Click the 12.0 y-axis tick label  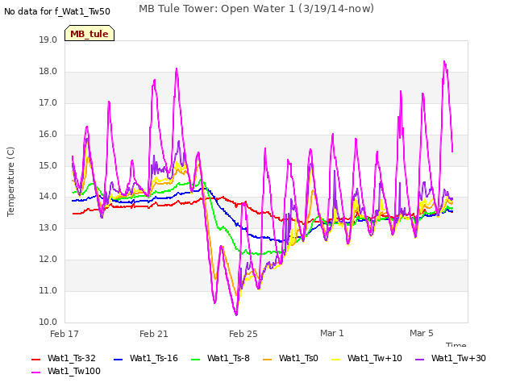[x=48, y=260]
